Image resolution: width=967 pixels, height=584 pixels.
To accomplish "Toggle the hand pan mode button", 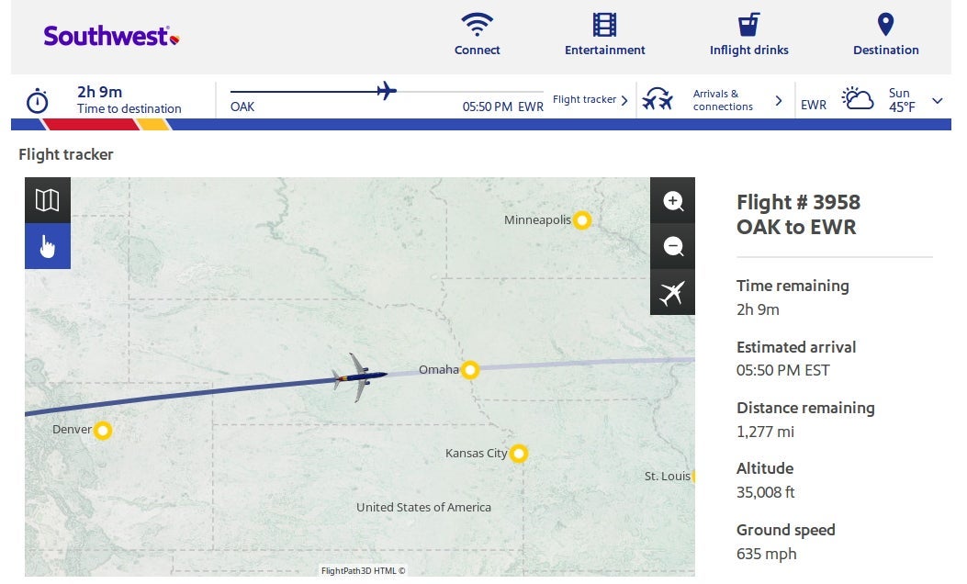I will (x=47, y=246).
